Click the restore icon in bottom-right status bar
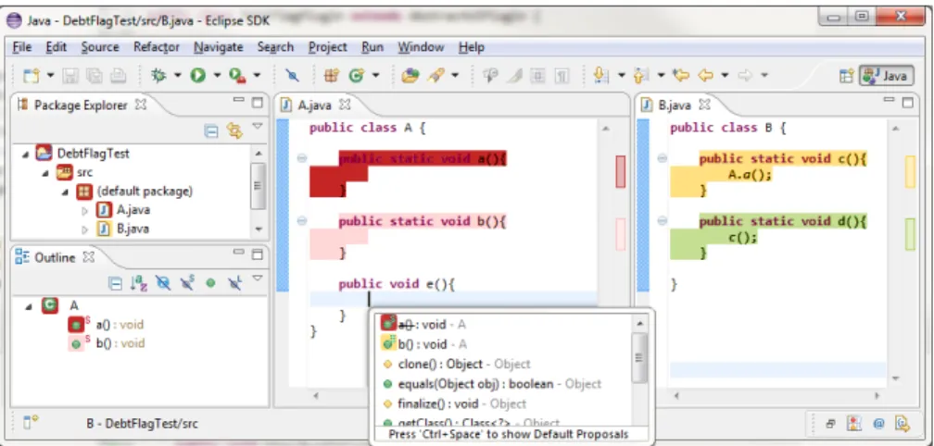This screenshot has width=934, height=446. (831, 424)
